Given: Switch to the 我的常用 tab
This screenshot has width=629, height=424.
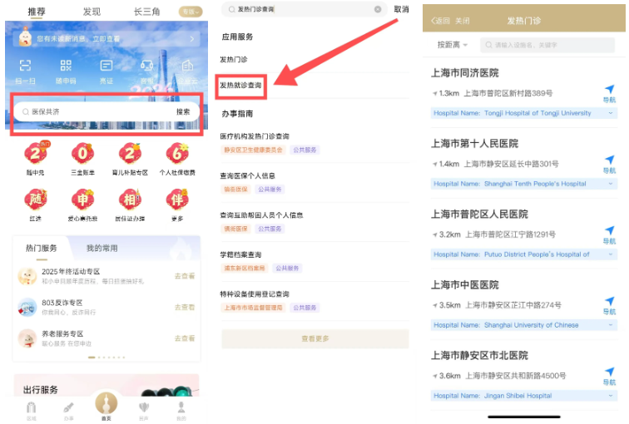Looking at the screenshot, I should tap(102, 248).
